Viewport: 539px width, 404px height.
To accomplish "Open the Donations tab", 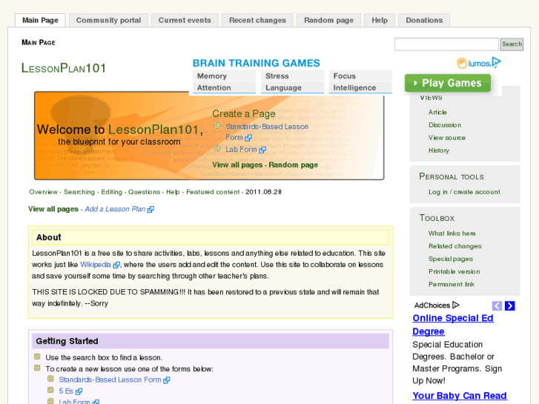I will (x=424, y=20).
